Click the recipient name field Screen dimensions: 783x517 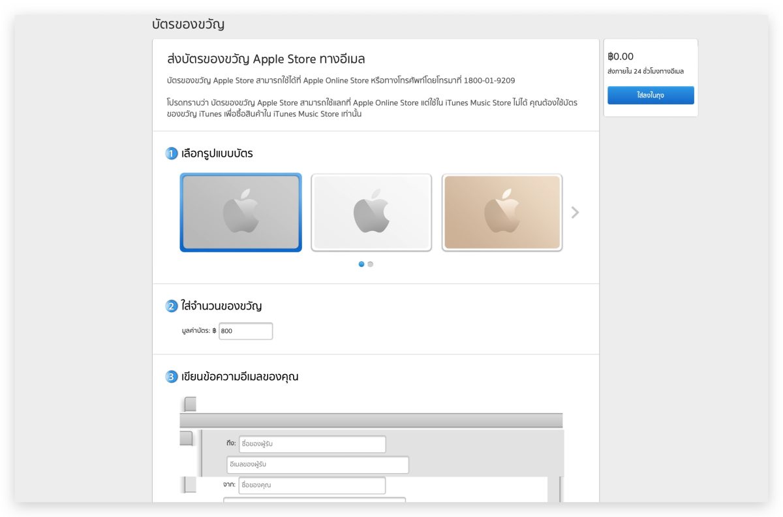(x=312, y=444)
